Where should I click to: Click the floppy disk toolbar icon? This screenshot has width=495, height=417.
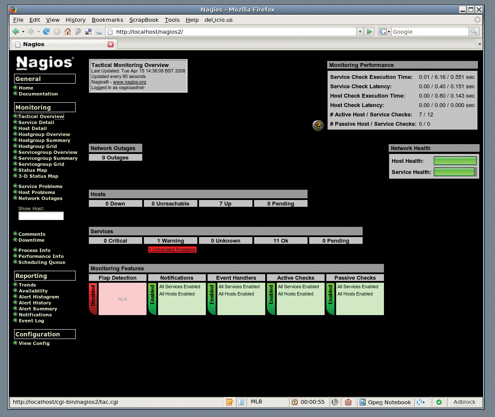tap(88, 32)
